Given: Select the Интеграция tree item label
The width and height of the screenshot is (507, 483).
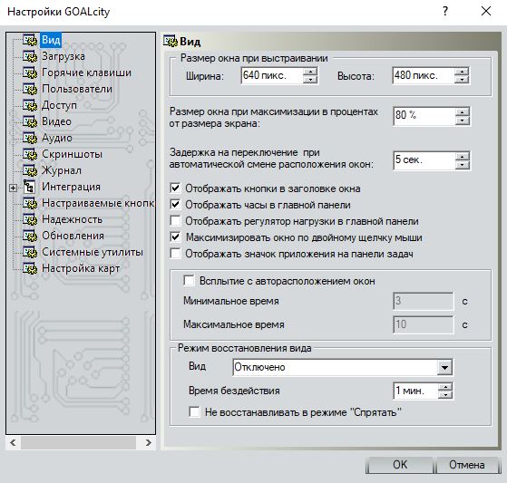Looking at the screenshot, I should tap(71, 187).
